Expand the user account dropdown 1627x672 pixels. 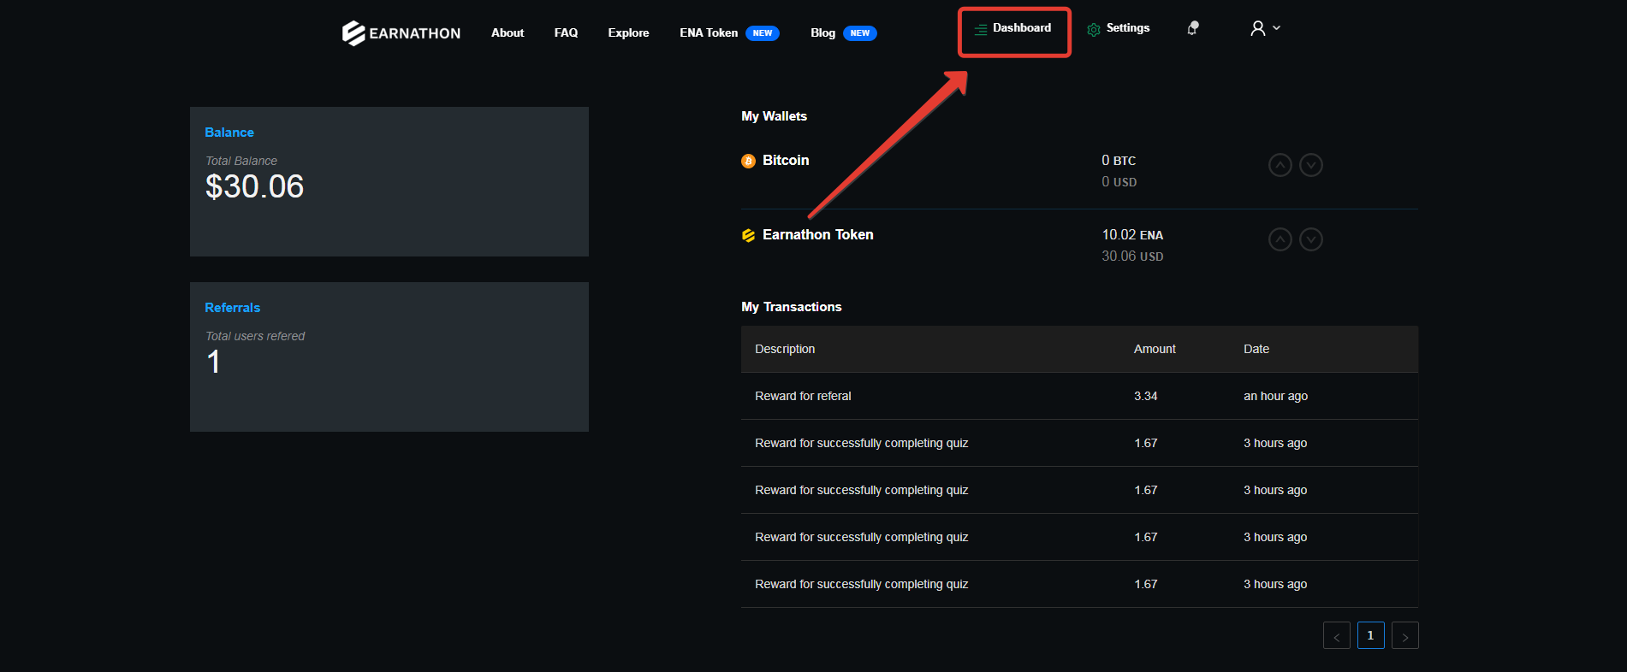click(x=1264, y=28)
